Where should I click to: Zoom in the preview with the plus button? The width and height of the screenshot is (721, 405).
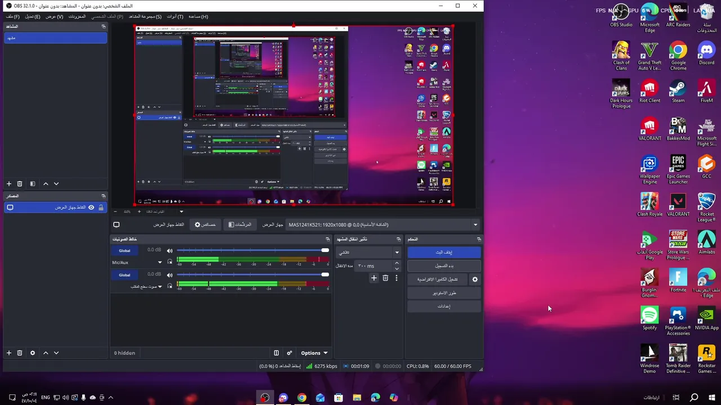(139, 211)
